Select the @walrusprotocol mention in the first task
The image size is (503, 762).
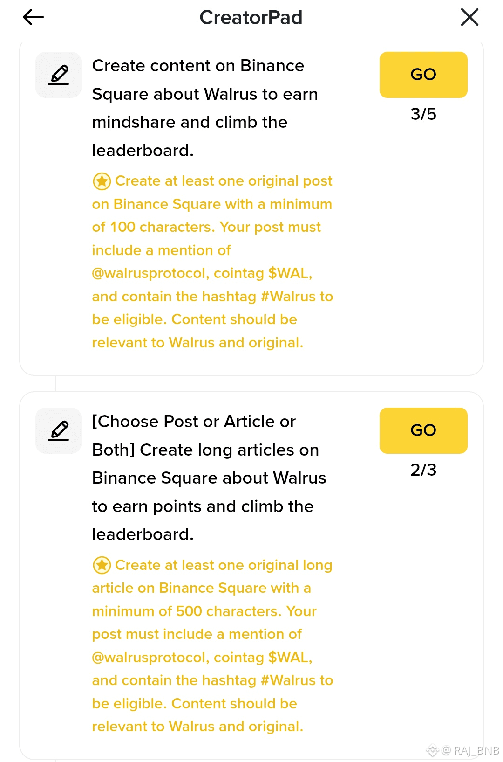[x=149, y=273]
